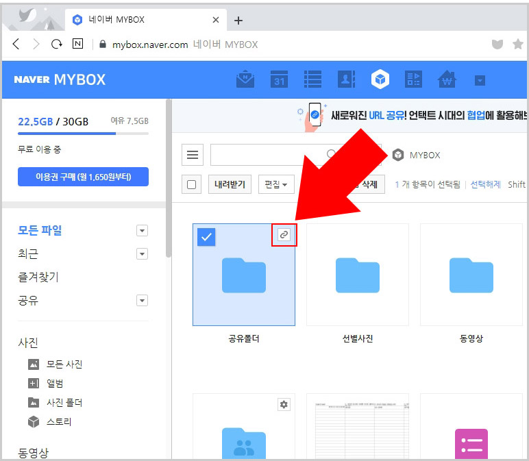Viewport: 529px width, 461px height.
Task: Open 모든 사진 in sidebar
Action: [x=56, y=364]
